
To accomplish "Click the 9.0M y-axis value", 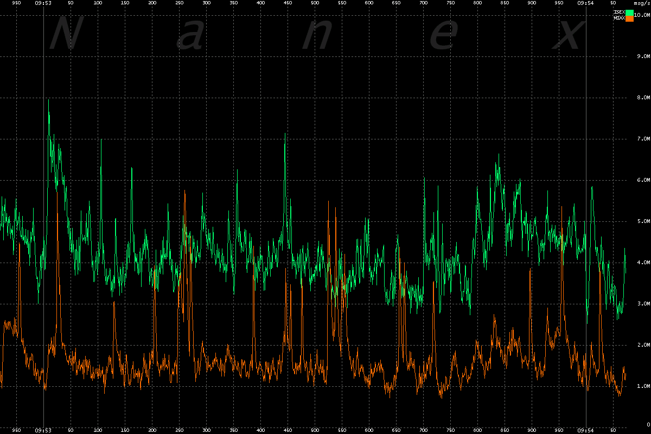I will click(x=643, y=56).
